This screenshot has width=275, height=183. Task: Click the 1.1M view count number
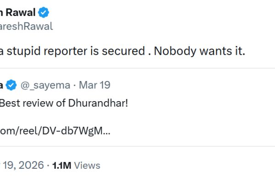(x=62, y=165)
